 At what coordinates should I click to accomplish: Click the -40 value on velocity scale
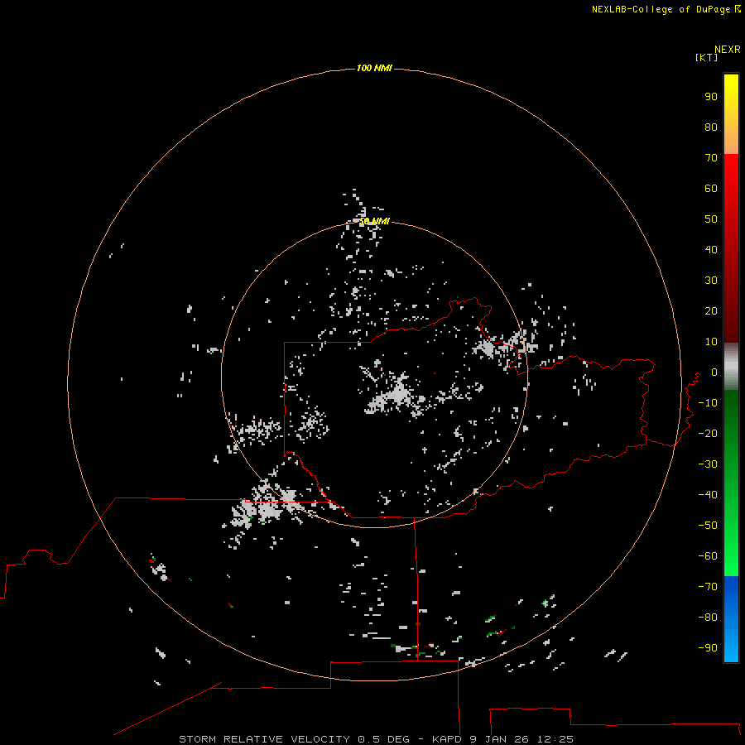coord(708,495)
